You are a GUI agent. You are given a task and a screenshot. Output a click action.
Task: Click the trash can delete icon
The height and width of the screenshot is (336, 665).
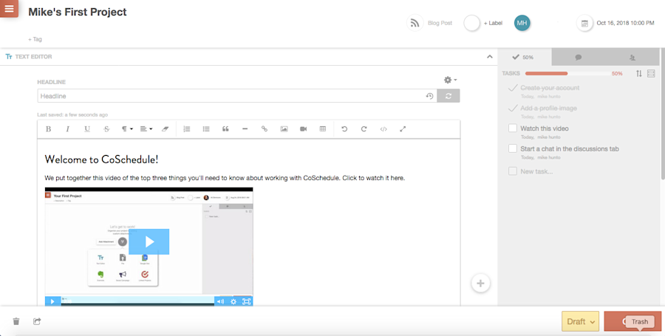pyautogui.click(x=16, y=321)
